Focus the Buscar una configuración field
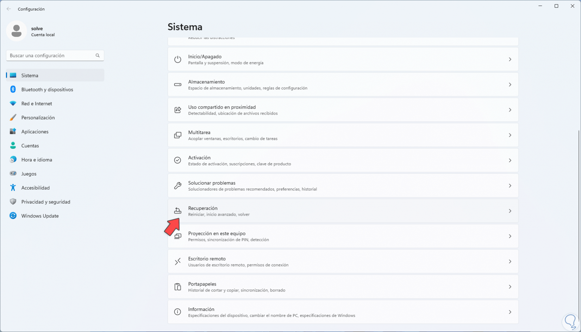 (51, 56)
